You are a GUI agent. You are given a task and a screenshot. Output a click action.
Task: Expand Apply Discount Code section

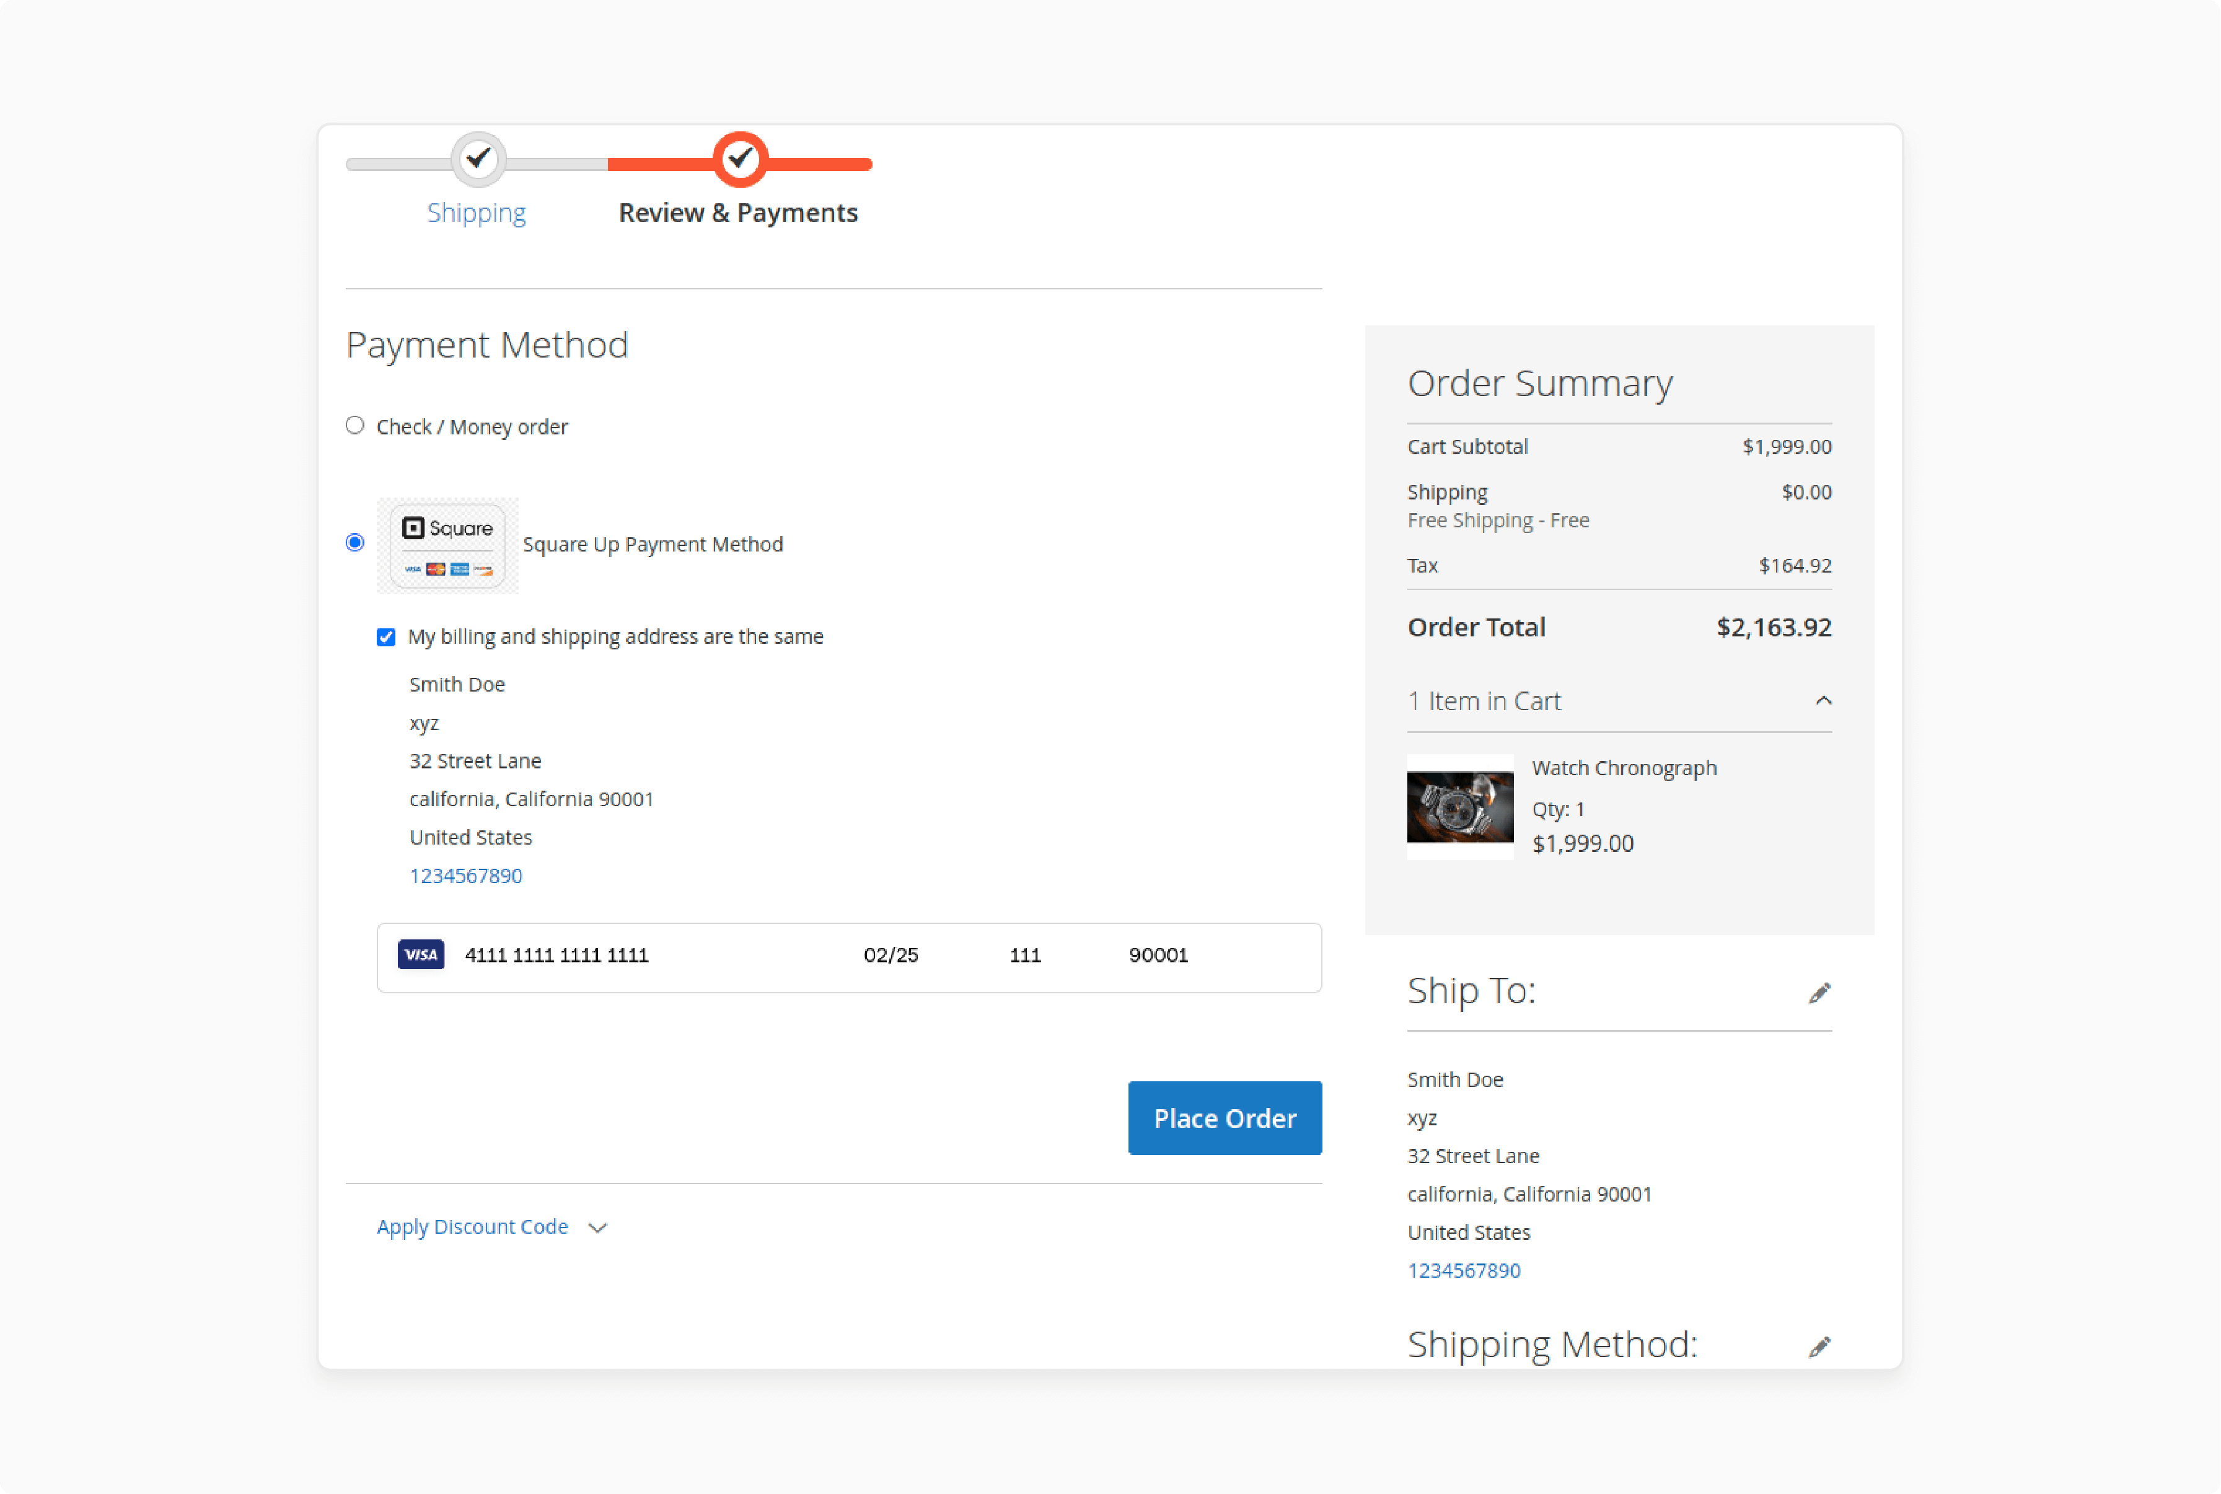coord(473,1227)
